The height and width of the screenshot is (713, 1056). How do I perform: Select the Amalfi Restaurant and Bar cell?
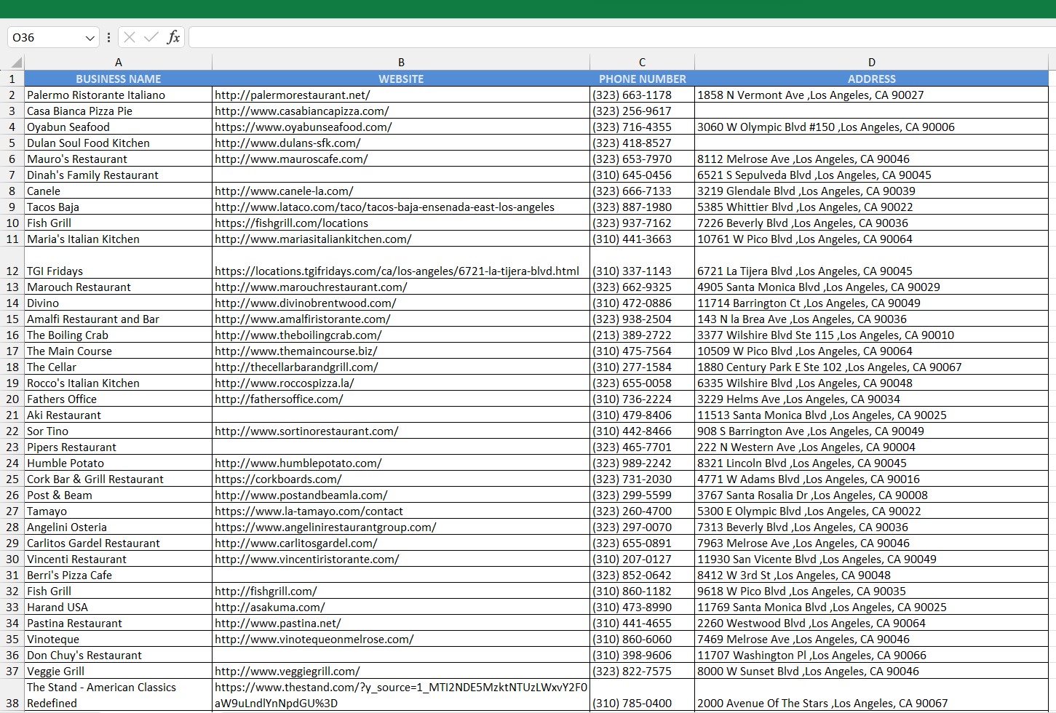[119, 319]
